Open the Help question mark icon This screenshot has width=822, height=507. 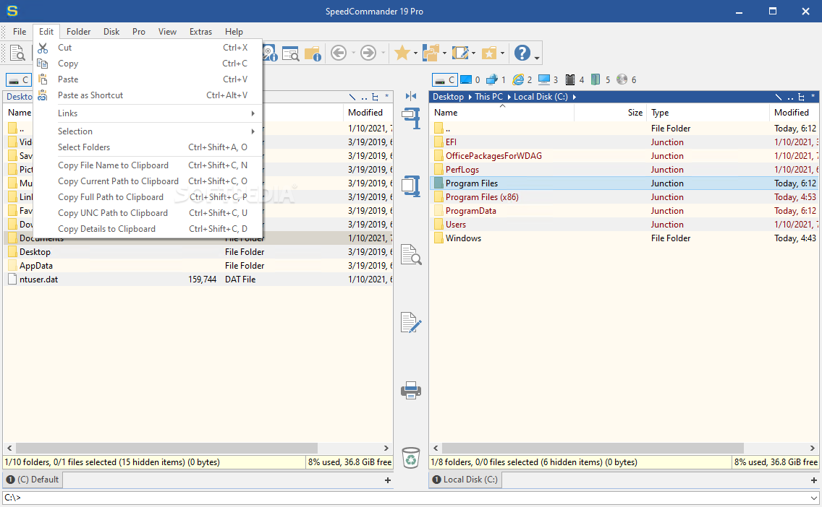coord(522,53)
